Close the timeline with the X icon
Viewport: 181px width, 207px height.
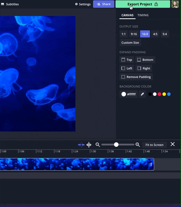[172, 144]
